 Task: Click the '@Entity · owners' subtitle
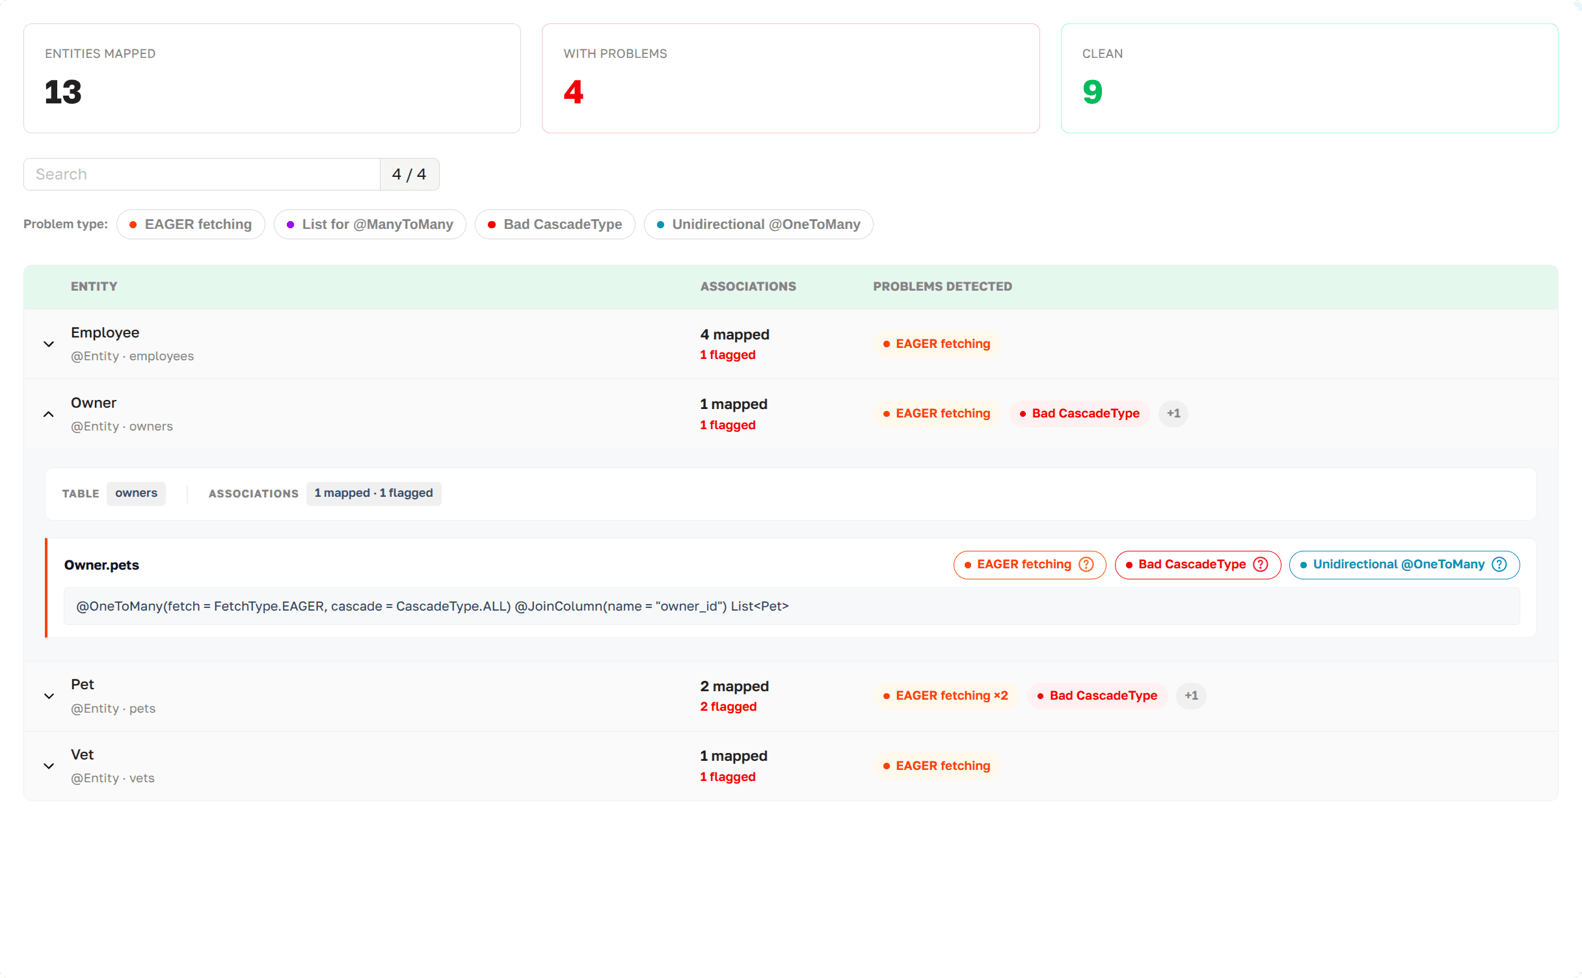[122, 427]
